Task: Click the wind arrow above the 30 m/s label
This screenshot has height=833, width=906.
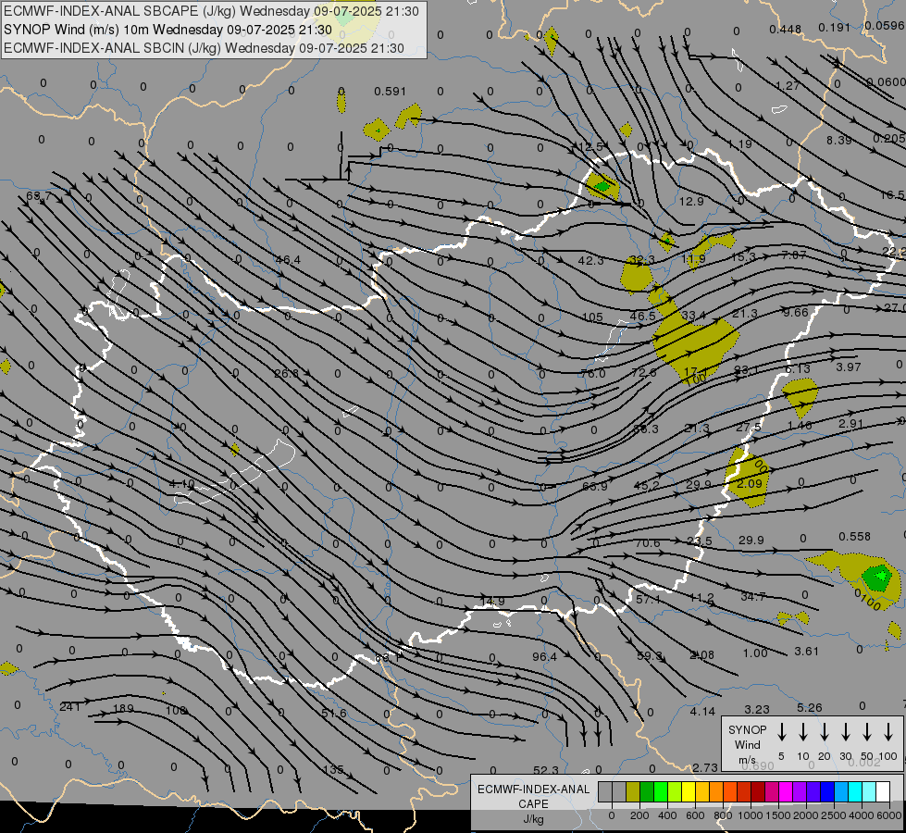Action: (845, 731)
